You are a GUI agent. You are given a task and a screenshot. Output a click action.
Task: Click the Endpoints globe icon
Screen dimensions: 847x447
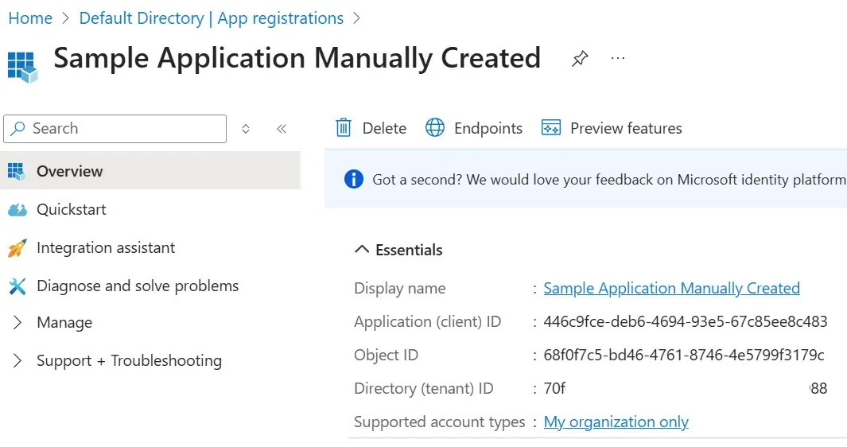pos(435,128)
